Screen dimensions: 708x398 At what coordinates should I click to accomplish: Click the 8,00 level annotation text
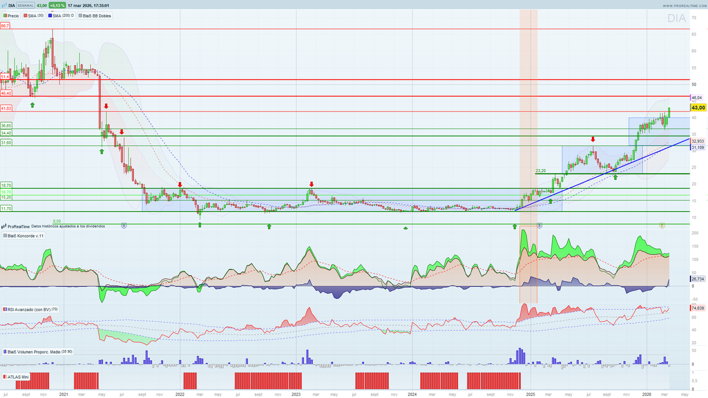coord(57,221)
